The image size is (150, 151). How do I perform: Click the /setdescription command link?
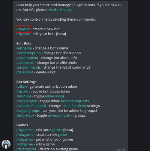[x=28, y=53]
